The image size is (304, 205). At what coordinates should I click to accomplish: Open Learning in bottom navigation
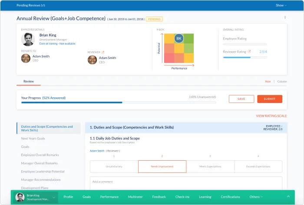click(x=205, y=197)
